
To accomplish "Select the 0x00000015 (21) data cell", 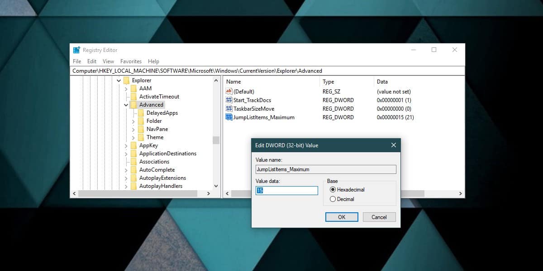I will 395,117.
